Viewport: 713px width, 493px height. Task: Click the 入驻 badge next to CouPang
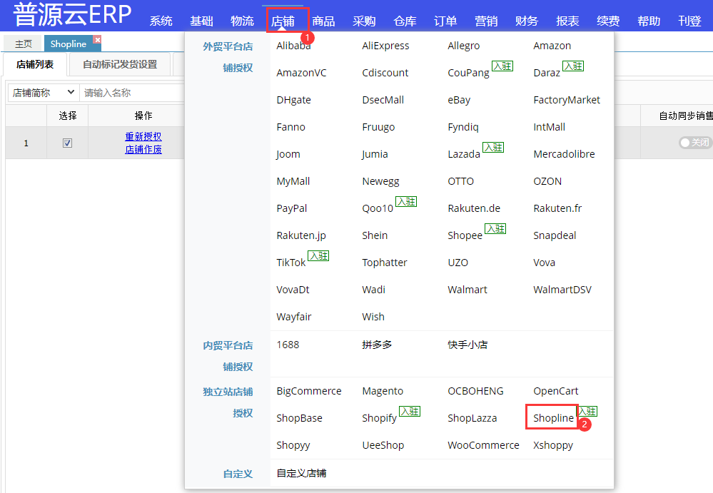pos(502,66)
